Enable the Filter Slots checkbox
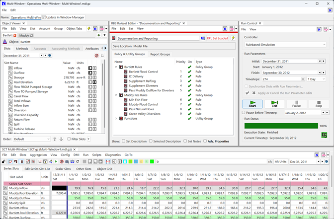 point(69,140)
